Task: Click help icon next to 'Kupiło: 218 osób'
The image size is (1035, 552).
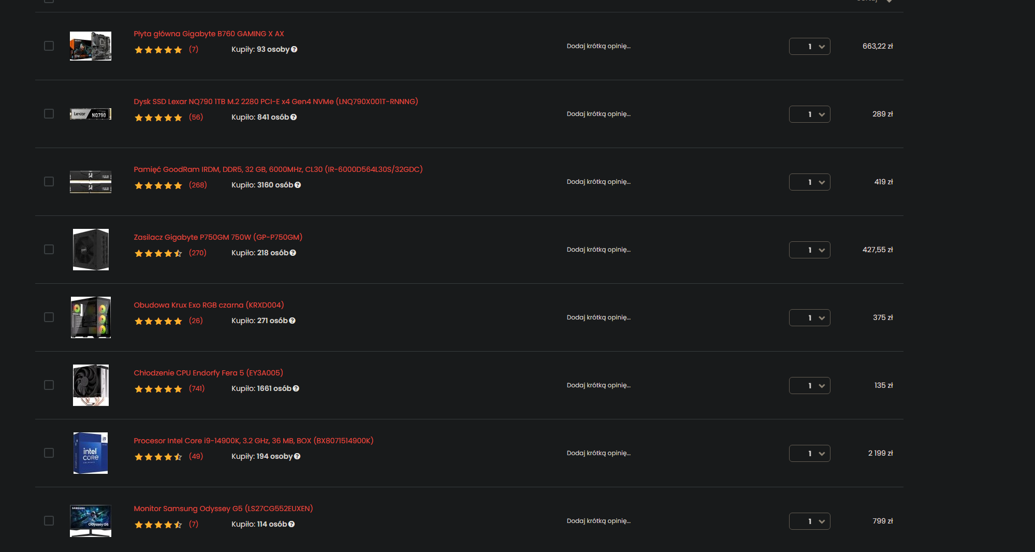Action: point(293,253)
